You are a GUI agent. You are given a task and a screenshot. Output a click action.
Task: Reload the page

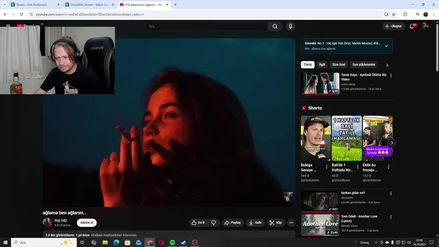[x=21, y=14]
